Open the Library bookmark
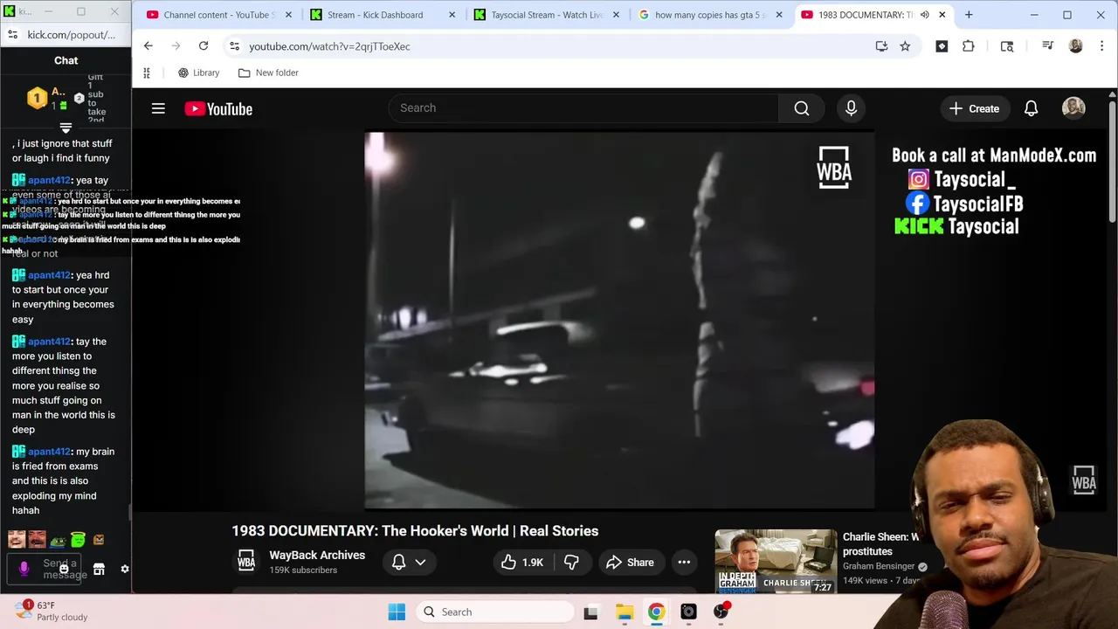Image resolution: width=1118 pixels, height=629 pixels. [x=198, y=73]
